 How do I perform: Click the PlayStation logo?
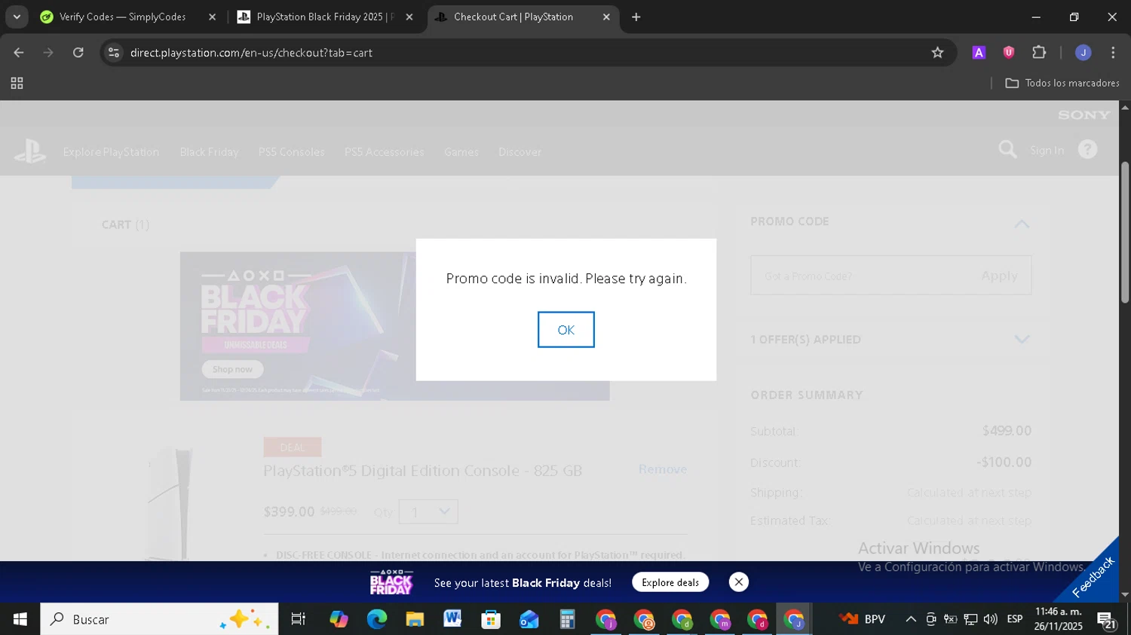(30, 151)
